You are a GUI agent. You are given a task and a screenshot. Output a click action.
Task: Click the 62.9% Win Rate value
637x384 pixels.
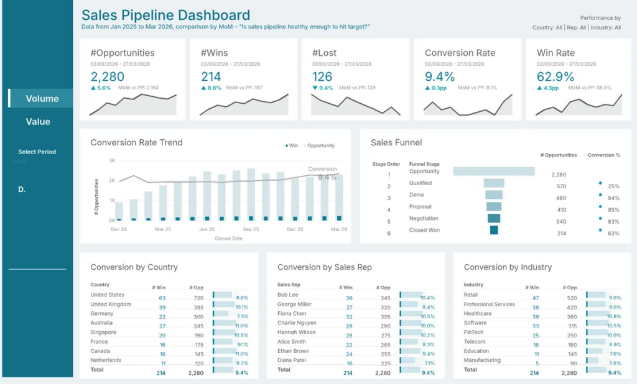click(x=556, y=76)
